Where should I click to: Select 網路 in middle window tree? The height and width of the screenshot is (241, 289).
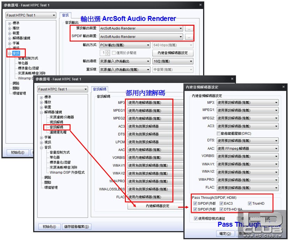coord(48,178)
